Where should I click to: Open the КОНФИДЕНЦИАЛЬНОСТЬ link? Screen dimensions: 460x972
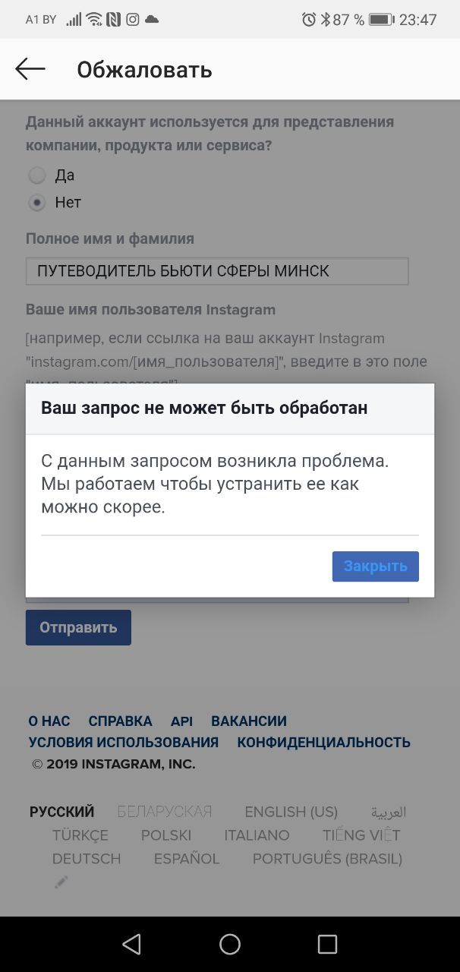[x=324, y=743]
